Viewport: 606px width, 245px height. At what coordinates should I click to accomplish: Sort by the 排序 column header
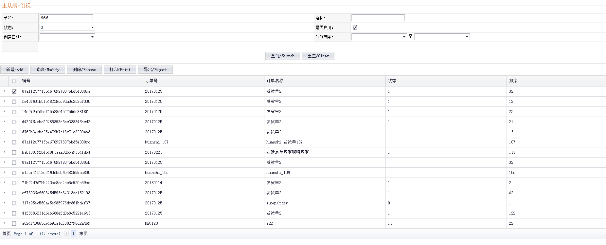[513, 81]
